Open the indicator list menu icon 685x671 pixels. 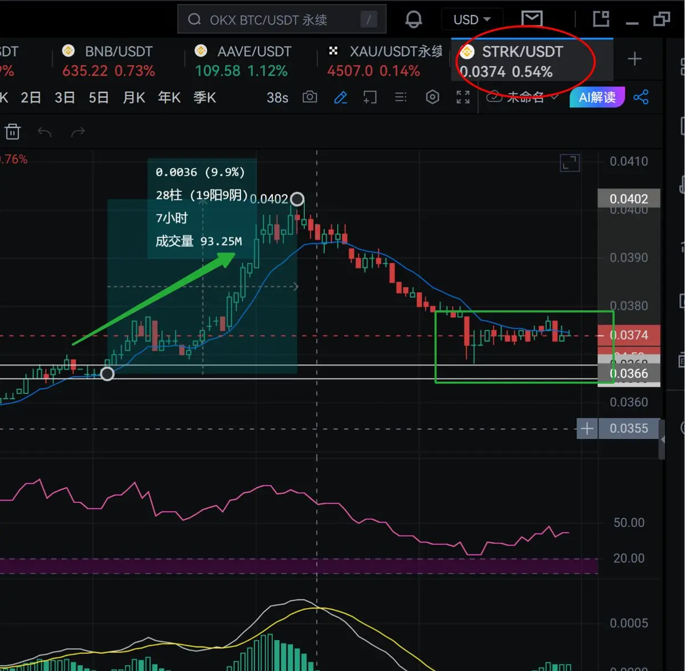click(401, 97)
